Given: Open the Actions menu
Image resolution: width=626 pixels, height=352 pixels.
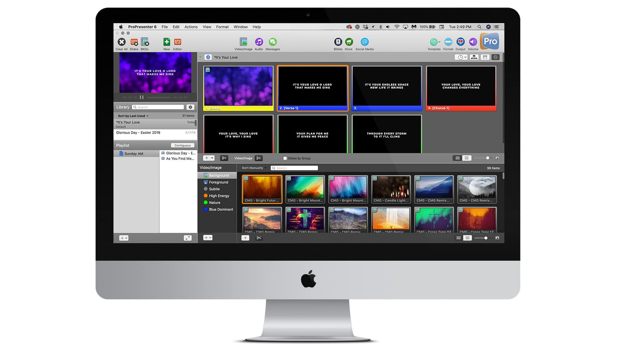Looking at the screenshot, I should point(191,27).
